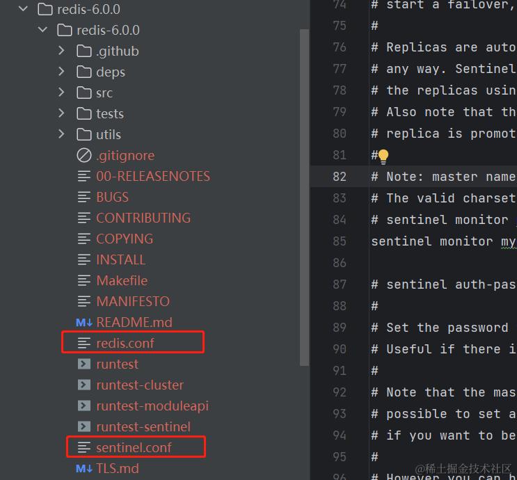Click the runtest-sentinel script icon
The width and height of the screenshot is (517, 480).
click(x=83, y=426)
